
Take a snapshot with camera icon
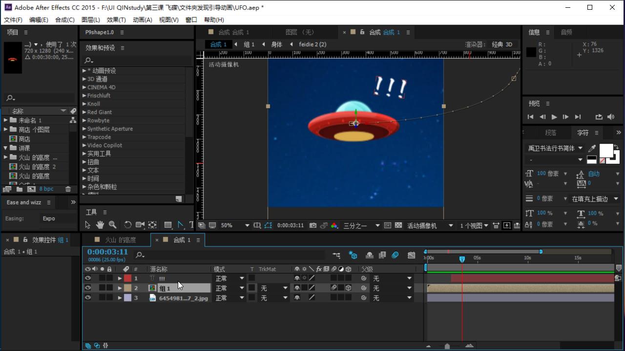click(x=313, y=226)
